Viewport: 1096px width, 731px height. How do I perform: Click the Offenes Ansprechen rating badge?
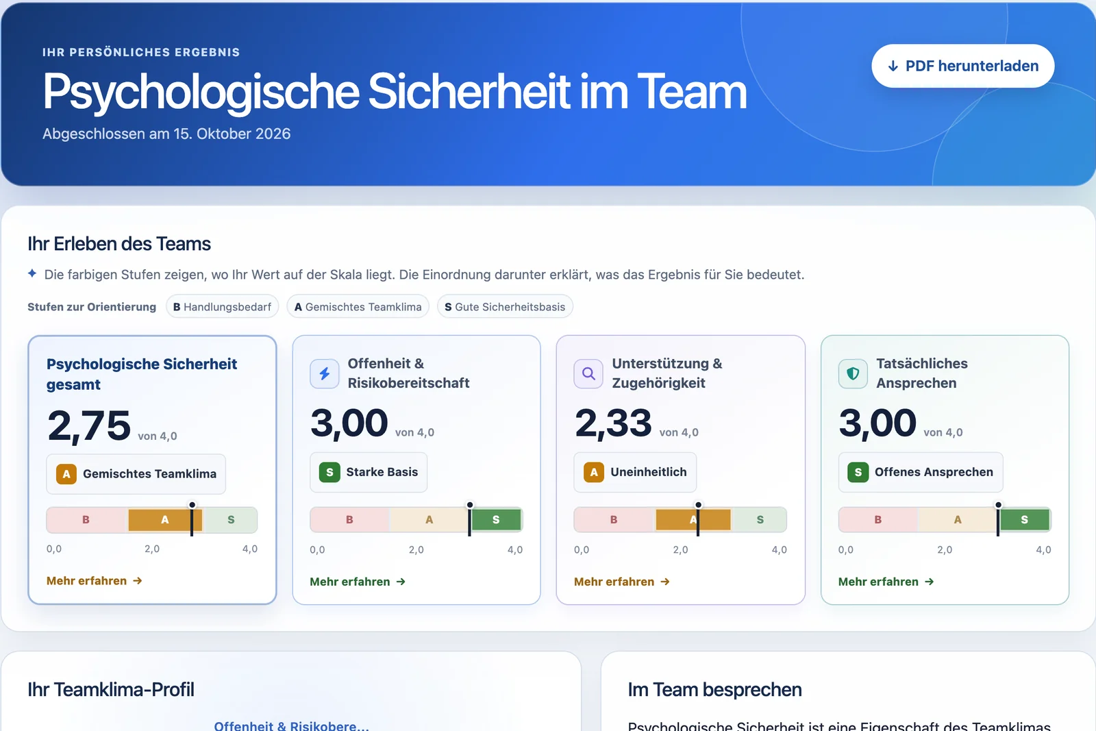click(921, 472)
